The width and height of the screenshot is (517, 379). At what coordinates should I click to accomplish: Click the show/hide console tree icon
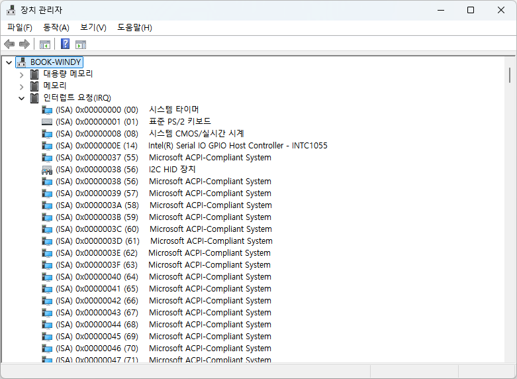(x=45, y=44)
